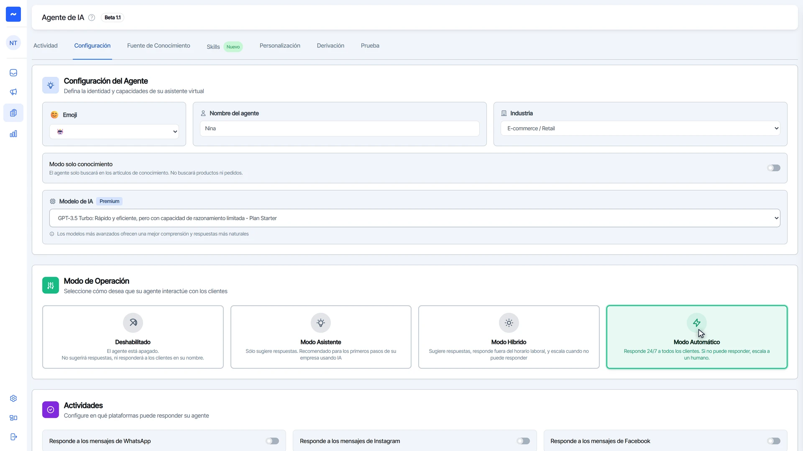Click the info icon under Modelo de IA
The height and width of the screenshot is (451, 803).
click(52, 234)
